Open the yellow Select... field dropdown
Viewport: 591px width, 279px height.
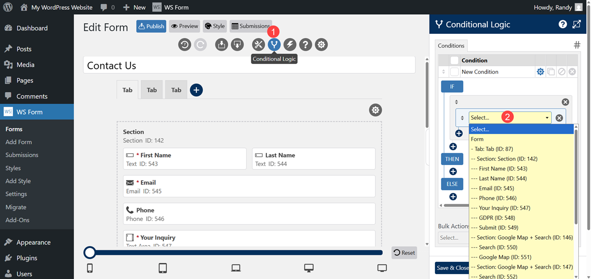pos(510,118)
